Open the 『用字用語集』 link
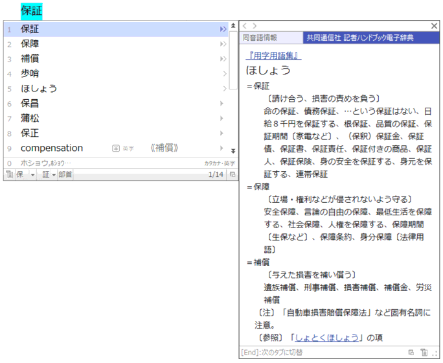The width and height of the screenshot is (443, 363). pyautogui.click(x=271, y=56)
